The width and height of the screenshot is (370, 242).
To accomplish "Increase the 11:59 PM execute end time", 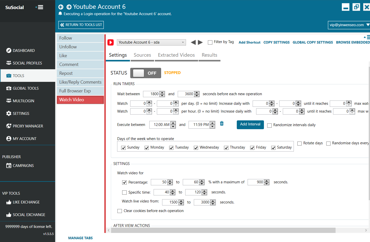I will click(212, 123).
